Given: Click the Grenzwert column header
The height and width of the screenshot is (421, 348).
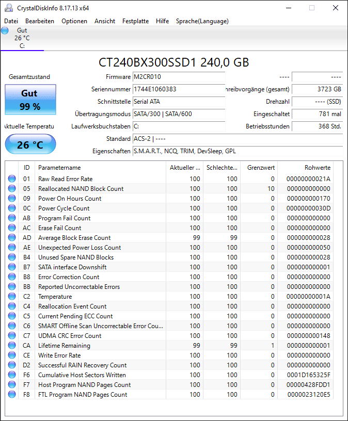Looking at the screenshot, I should tap(259, 168).
